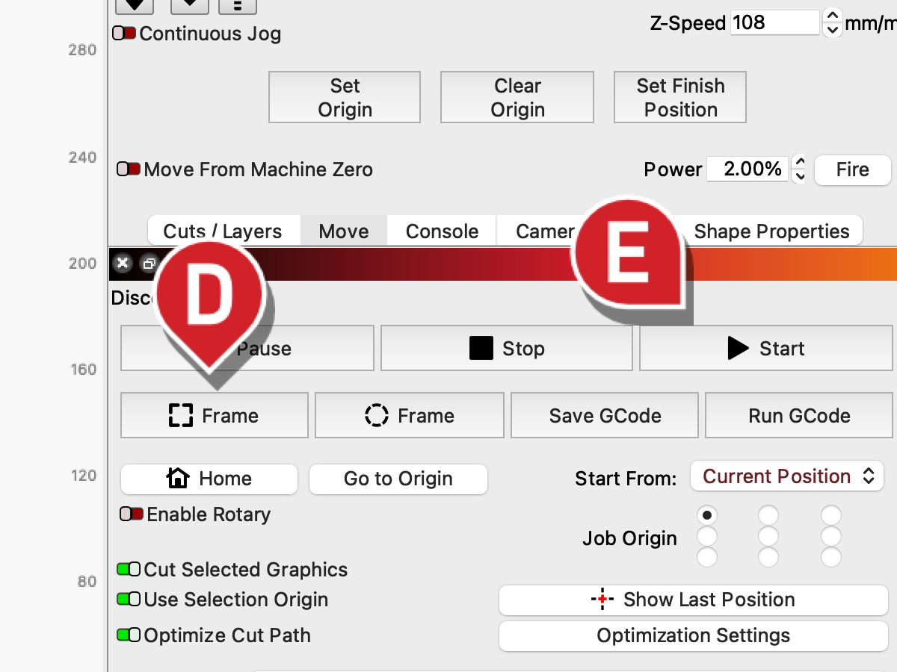
Task: Click the Set Origin button
Action: point(345,97)
